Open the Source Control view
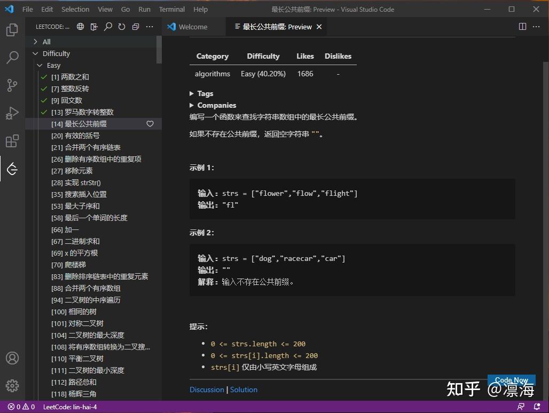The image size is (549, 413). pos(12,85)
